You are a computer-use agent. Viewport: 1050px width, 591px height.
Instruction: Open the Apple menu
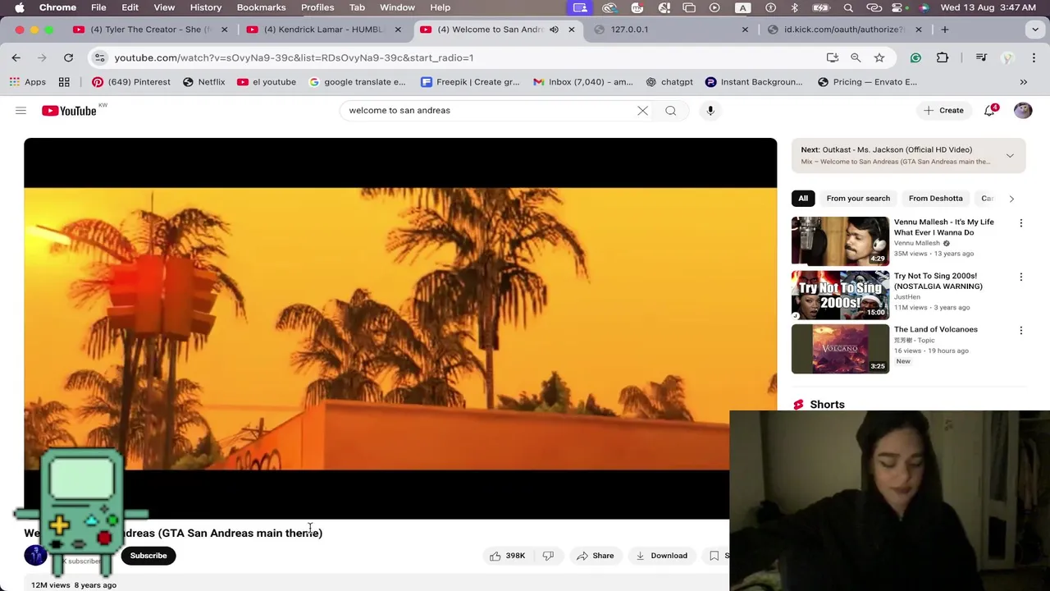point(19,7)
